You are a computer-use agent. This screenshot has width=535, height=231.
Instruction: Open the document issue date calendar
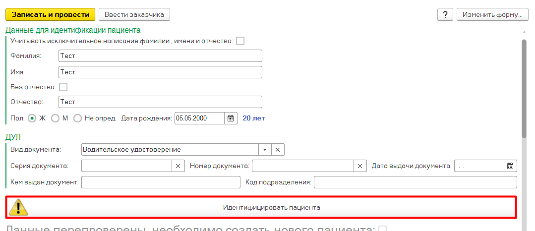click(x=511, y=166)
